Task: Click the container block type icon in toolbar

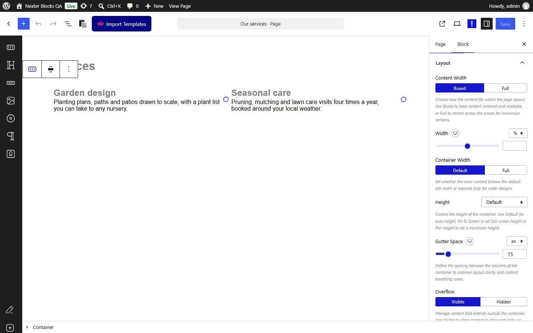Action: tap(32, 69)
